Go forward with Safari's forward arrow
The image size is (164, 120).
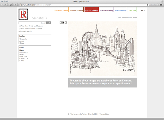click(x=6, y=5)
